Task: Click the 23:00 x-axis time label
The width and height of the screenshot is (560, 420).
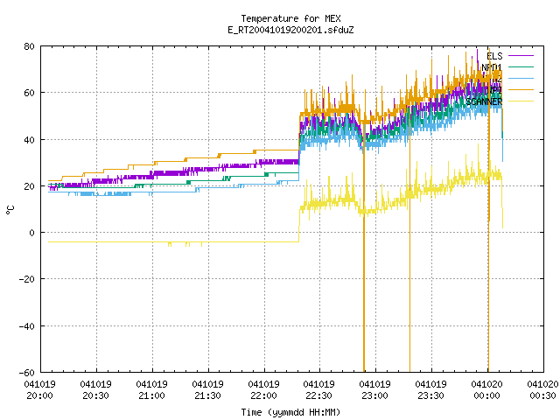Action: tap(375, 395)
